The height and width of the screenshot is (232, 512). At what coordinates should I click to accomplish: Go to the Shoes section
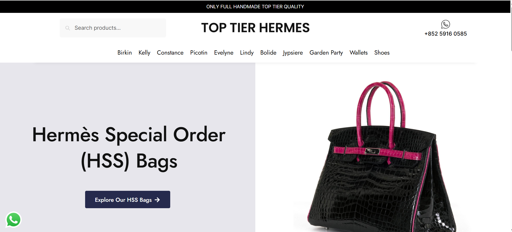[x=382, y=53]
